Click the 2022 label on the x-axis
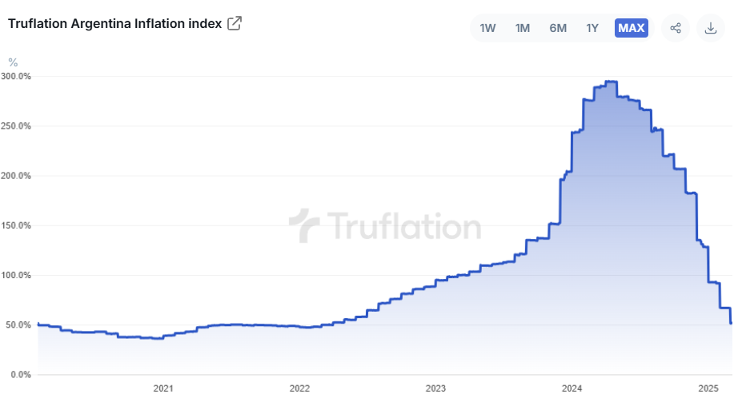This screenshot has height=406, width=734. click(299, 388)
